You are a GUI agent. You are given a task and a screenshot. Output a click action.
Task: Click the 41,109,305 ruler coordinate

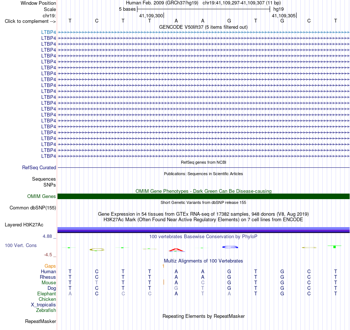(284, 15)
